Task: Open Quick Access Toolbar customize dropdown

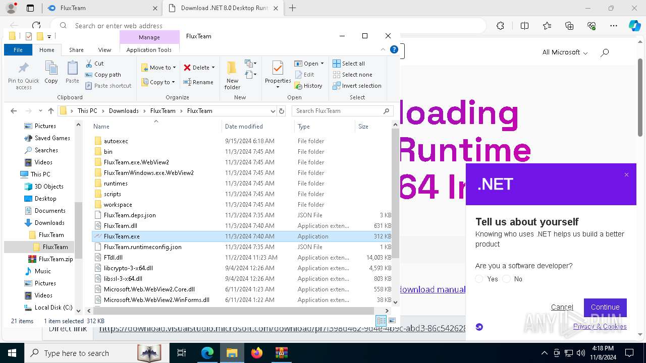Action: [49, 36]
